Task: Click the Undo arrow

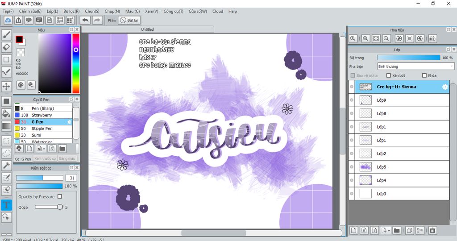Action: [85, 20]
